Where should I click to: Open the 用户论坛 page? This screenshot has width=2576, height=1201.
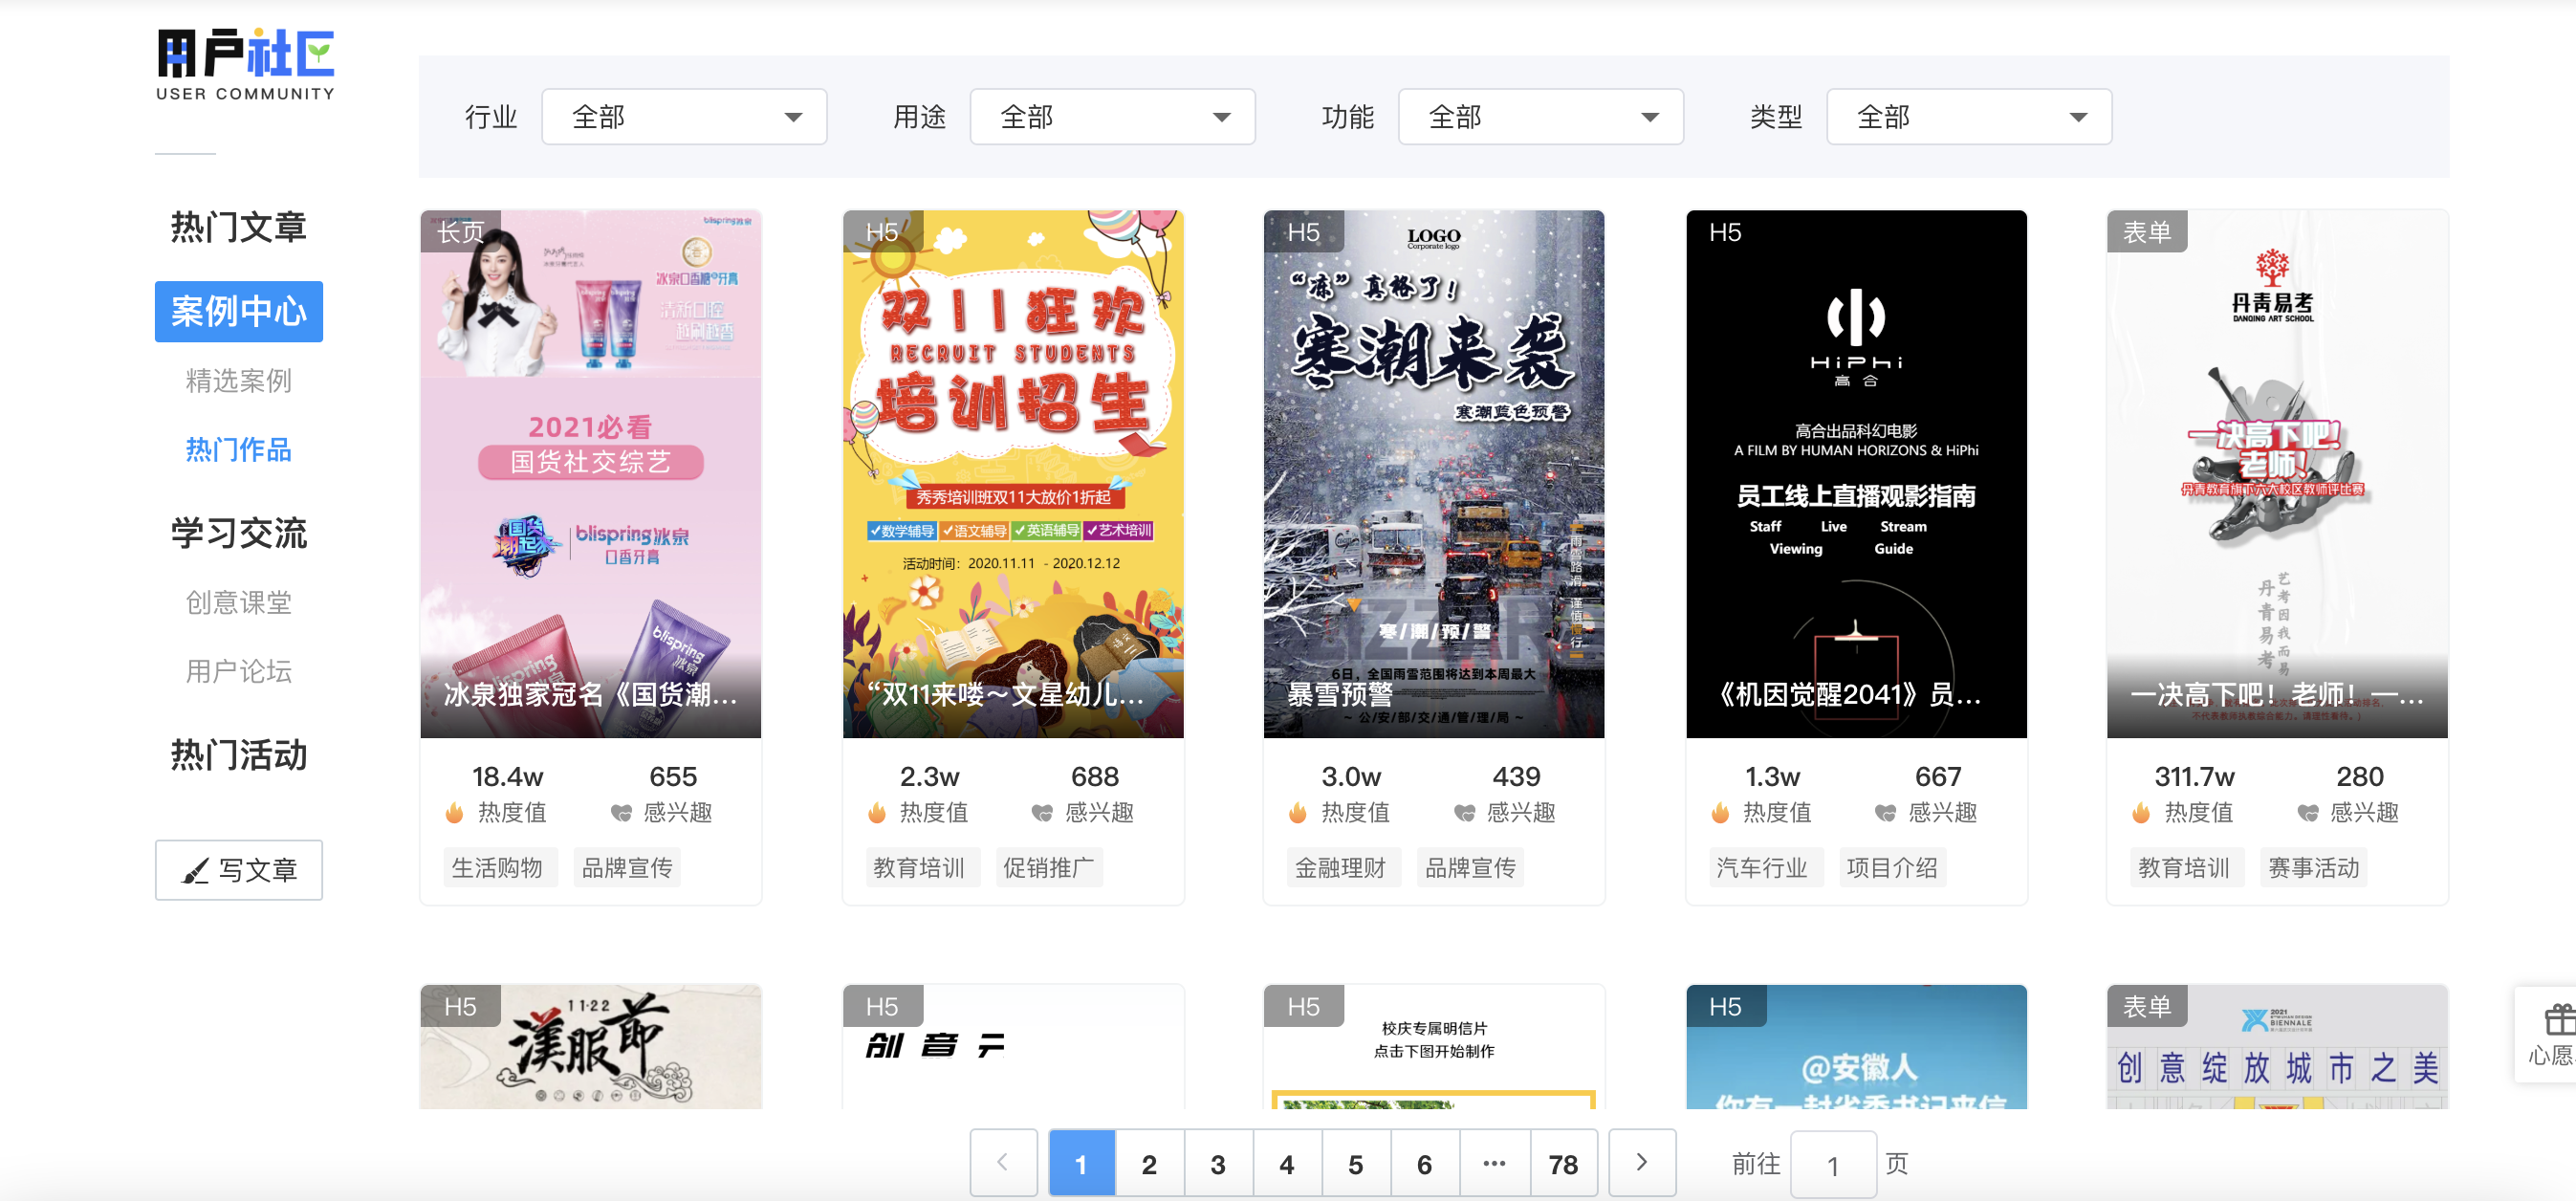tap(238, 672)
